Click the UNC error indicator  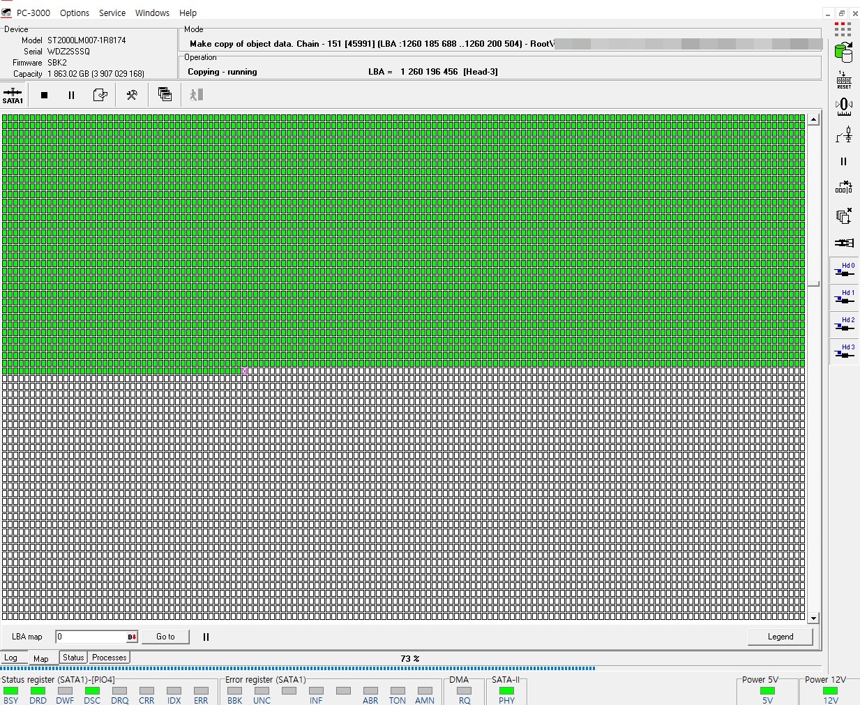pos(262,691)
